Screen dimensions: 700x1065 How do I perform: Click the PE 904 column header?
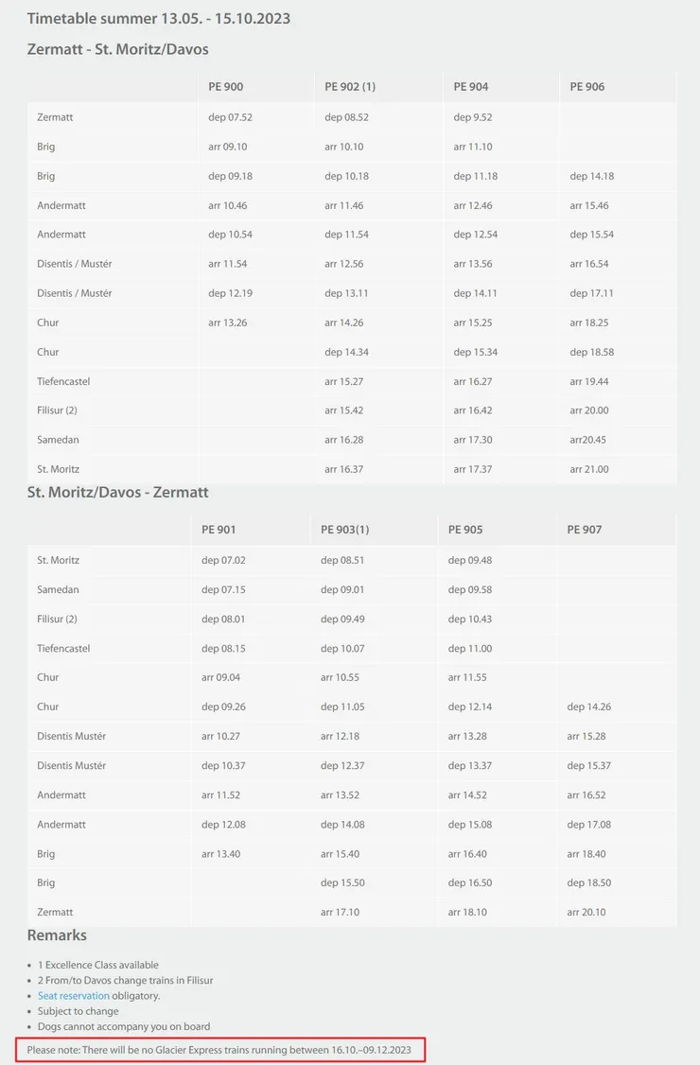click(x=471, y=87)
